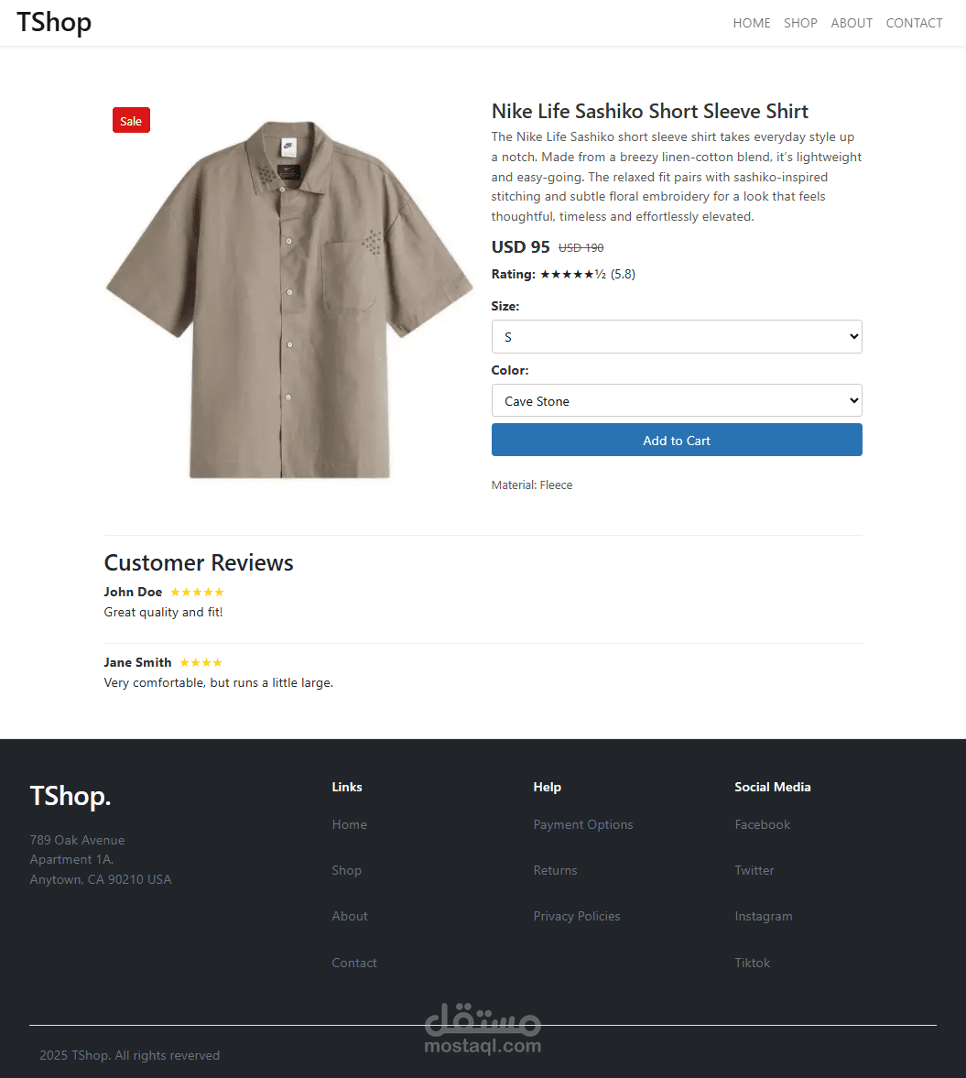Open Privacy Policies in footer
966x1078 pixels.
point(577,917)
